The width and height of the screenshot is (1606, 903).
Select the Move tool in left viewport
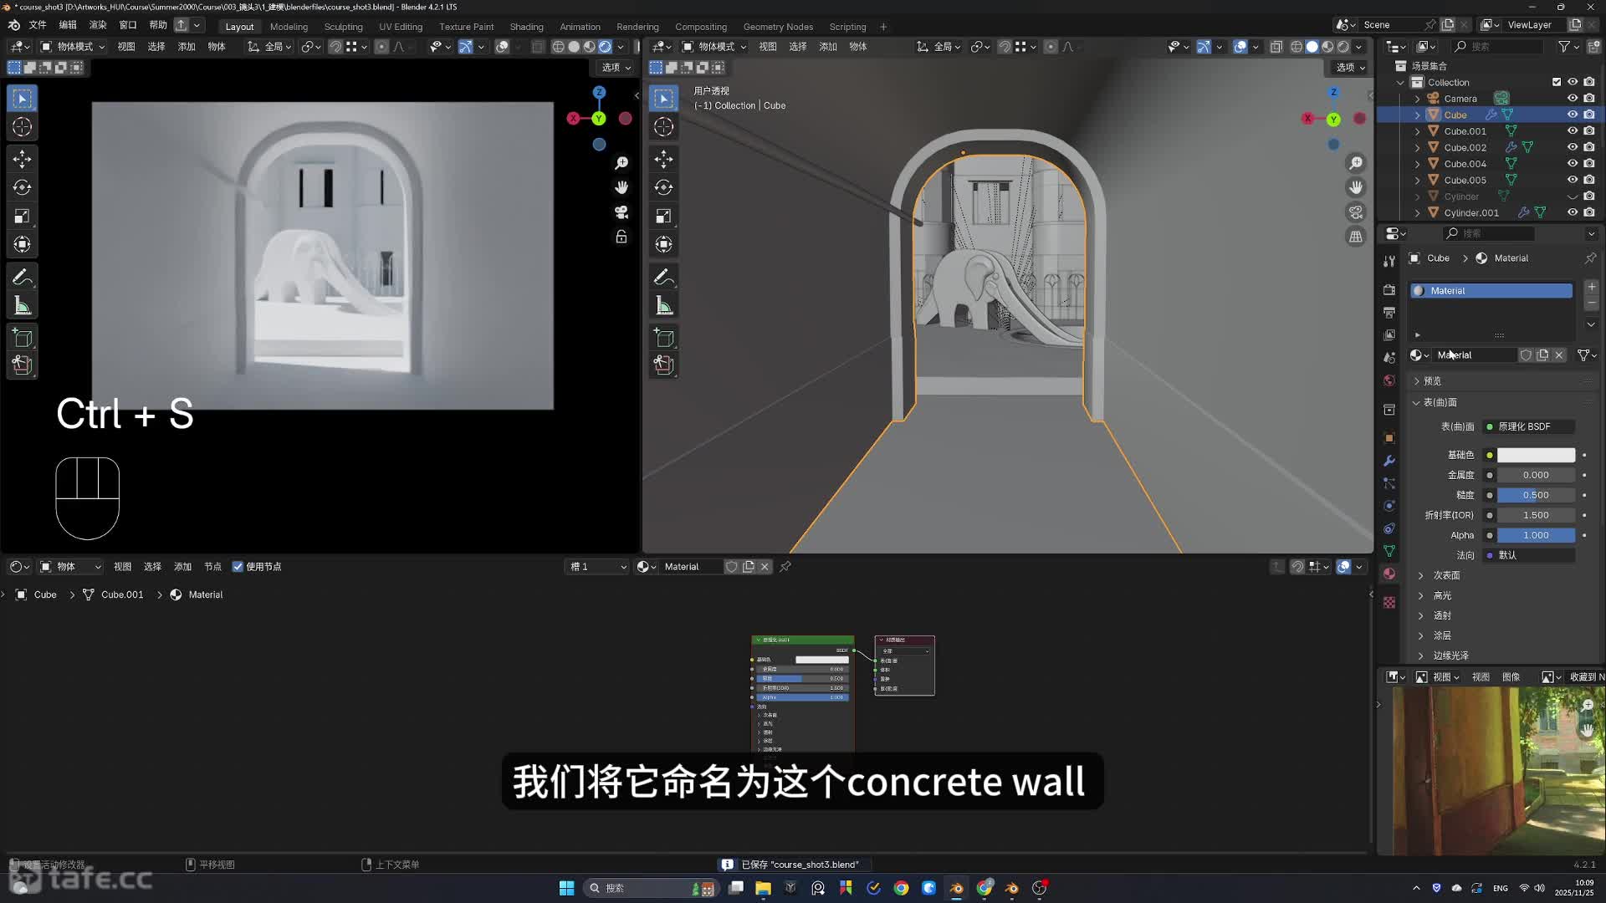[x=23, y=159]
